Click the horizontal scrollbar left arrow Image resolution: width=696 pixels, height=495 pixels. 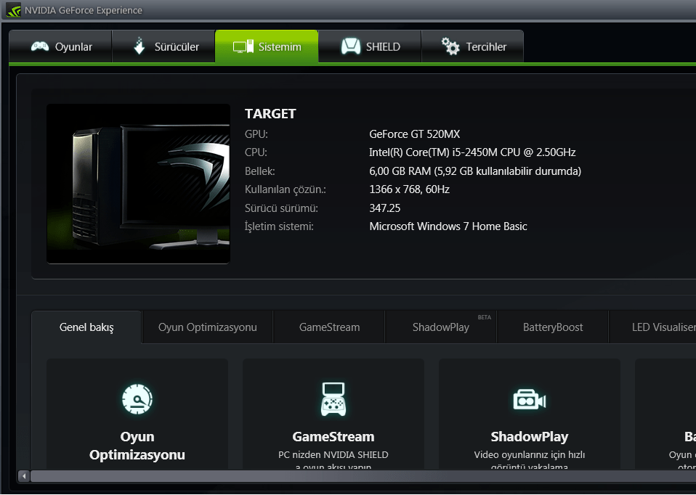(24, 476)
